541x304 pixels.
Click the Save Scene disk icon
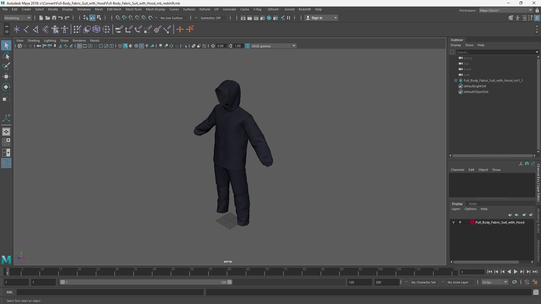click(x=54, y=18)
